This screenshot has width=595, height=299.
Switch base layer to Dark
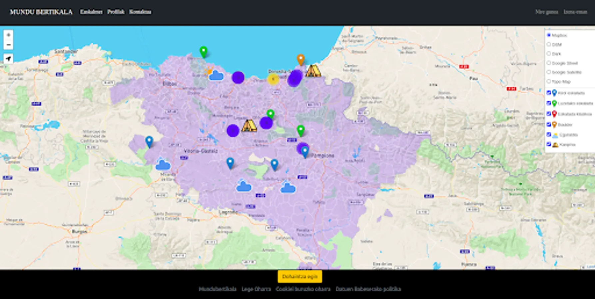tap(549, 53)
